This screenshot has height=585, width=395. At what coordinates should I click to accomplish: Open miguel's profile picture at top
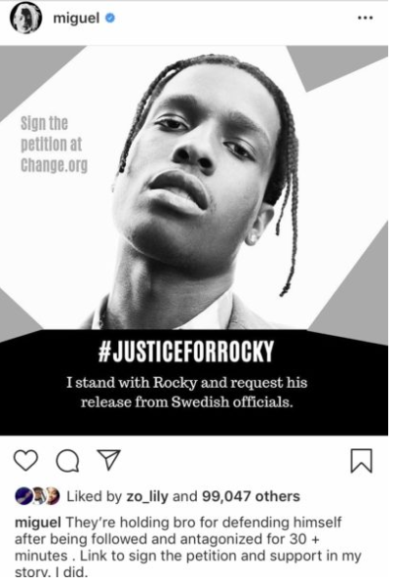(x=25, y=19)
